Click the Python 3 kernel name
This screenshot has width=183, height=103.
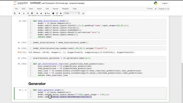coord(162,9)
